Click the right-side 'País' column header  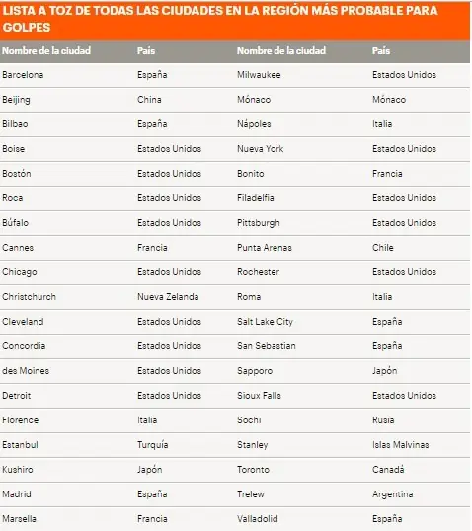point(381,50)
